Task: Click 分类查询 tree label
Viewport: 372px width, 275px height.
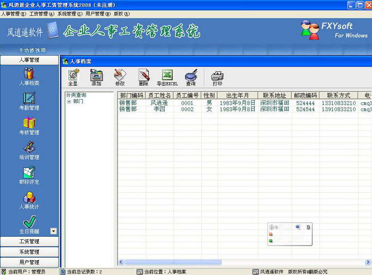Action: click(x=76, y=95)
